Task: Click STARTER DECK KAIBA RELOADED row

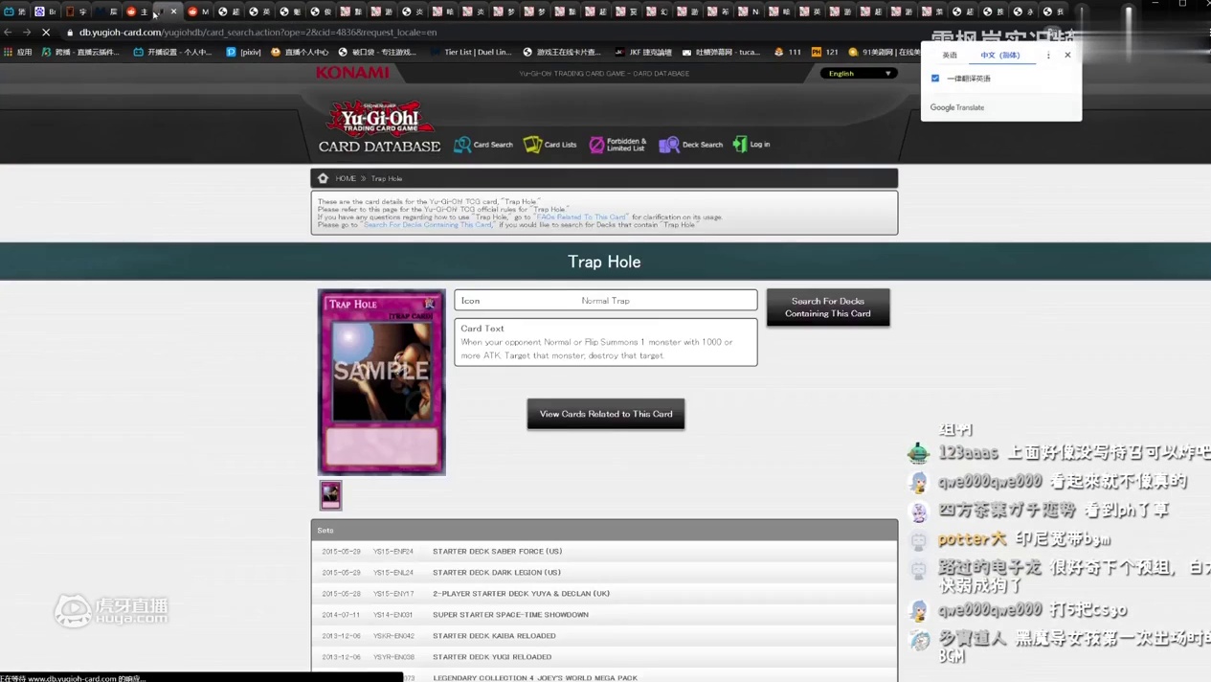Action: click(x=604, y=636)
